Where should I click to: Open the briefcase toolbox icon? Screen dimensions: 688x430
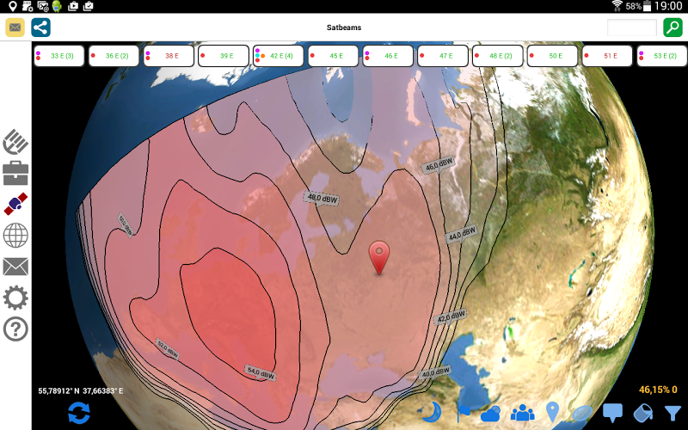click(15, 173)
